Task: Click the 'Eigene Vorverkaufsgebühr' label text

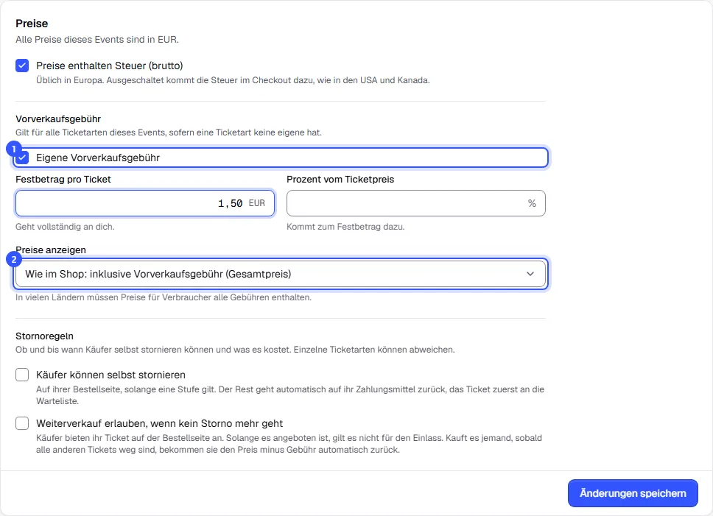Action: [98, 158]
